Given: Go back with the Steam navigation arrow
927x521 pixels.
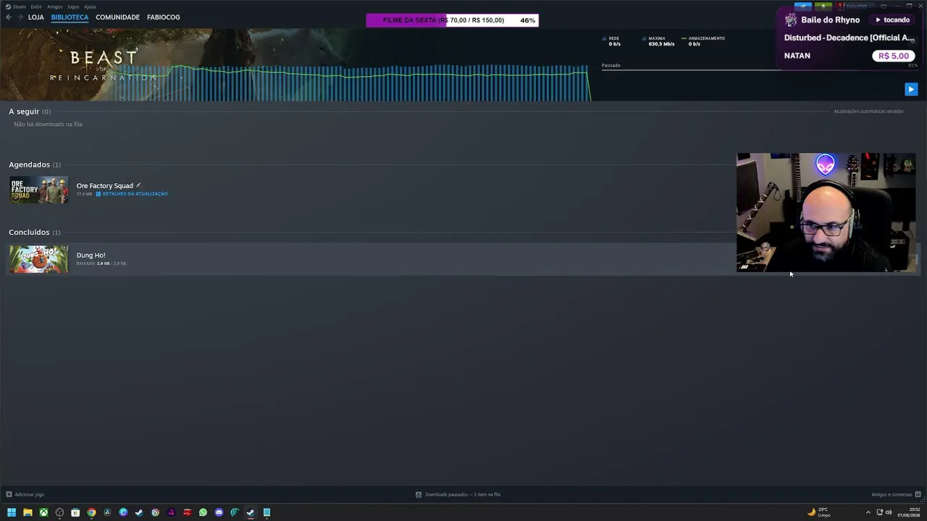Looking at the screenshot, I should point(9,17).
